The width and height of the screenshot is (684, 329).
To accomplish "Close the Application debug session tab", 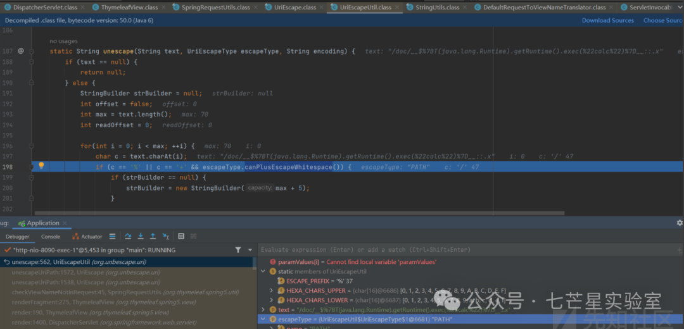I will click(x=65, y=223).
